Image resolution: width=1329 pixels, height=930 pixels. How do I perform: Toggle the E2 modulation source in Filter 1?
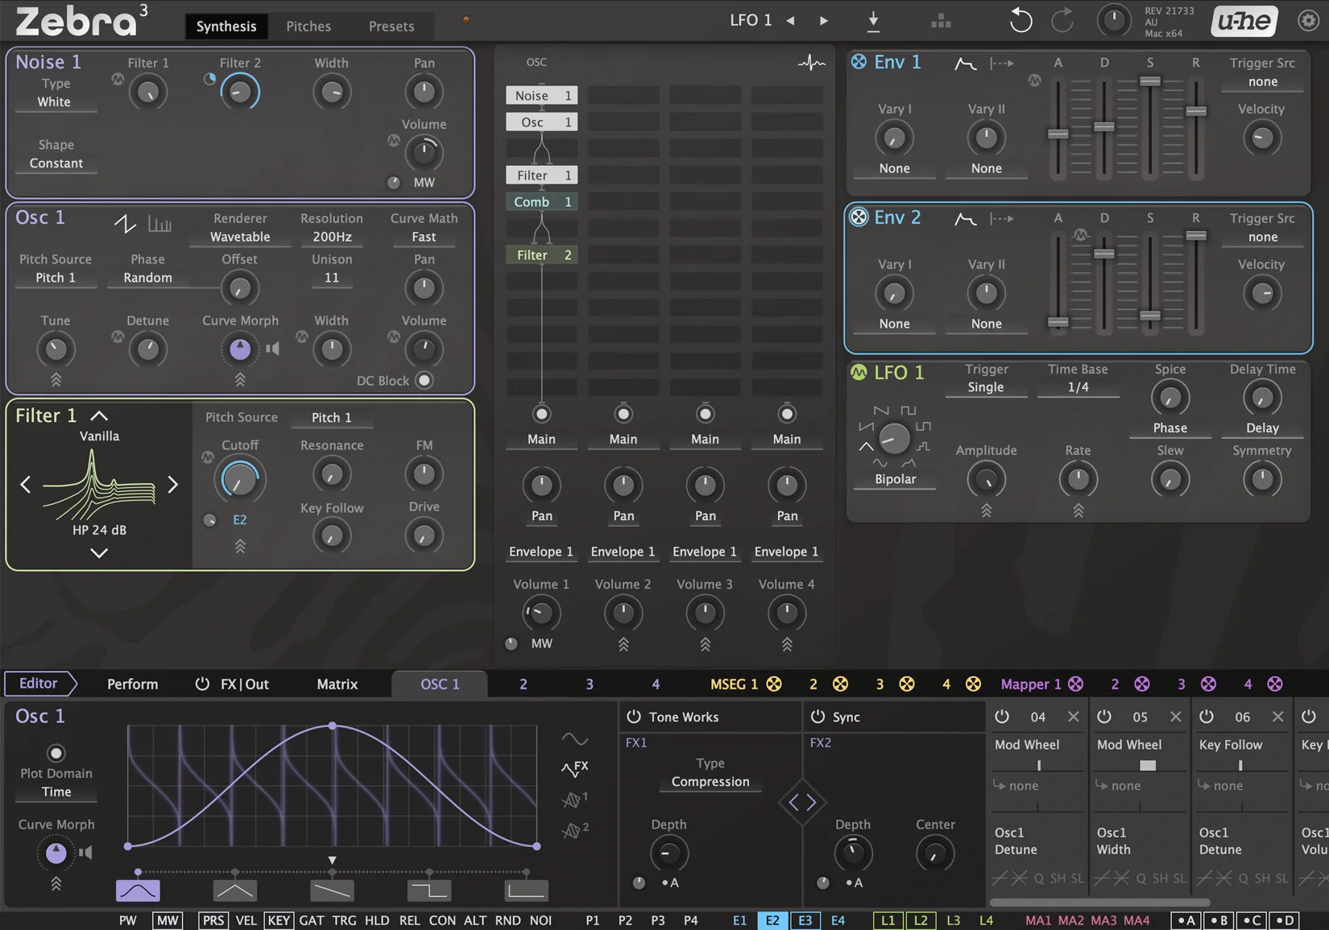click(x=239, y=519)
